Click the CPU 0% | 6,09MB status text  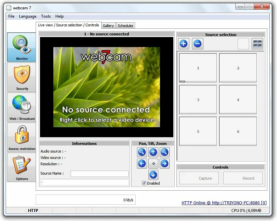pyautogui.click(x=246, y=211)
